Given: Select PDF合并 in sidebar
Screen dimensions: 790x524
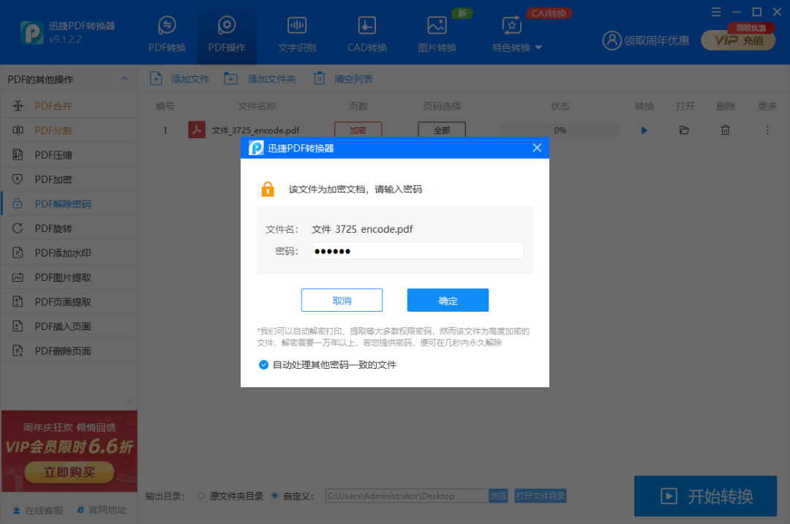Looking at the screenshot, I should (x=69, y=106).
